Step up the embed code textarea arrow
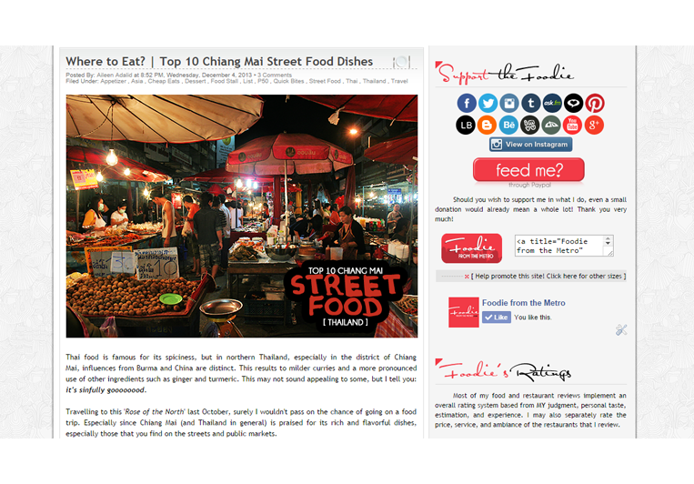Viewport: 694px width, 484px height. [608, 239]
